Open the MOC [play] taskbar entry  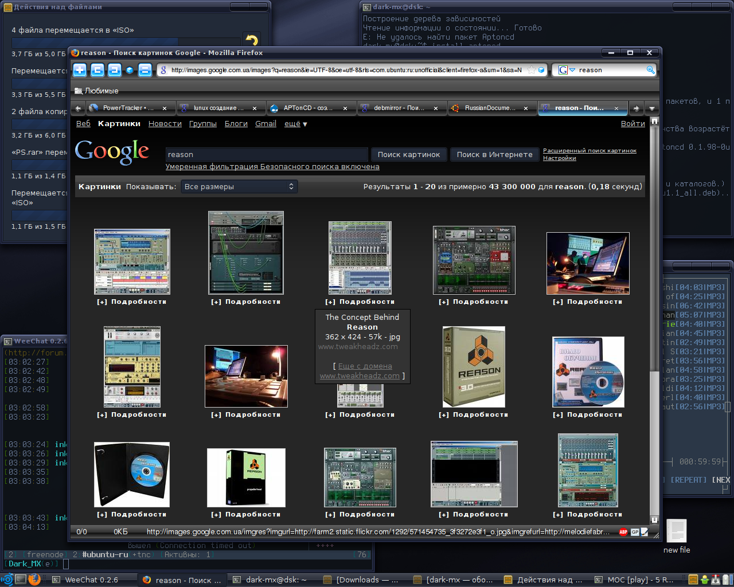[x=634, y=580]
